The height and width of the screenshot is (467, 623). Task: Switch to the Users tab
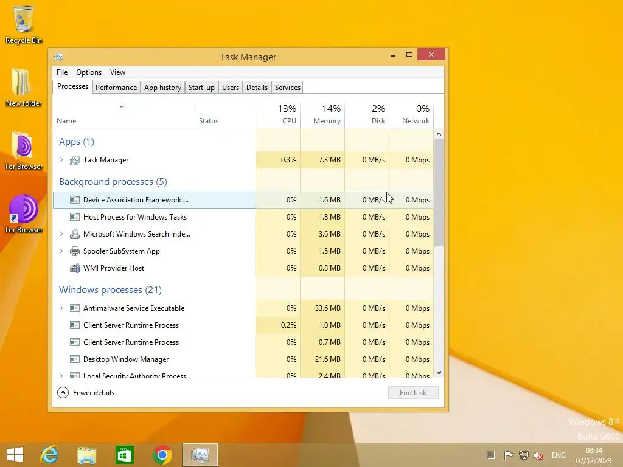[231, 88]
